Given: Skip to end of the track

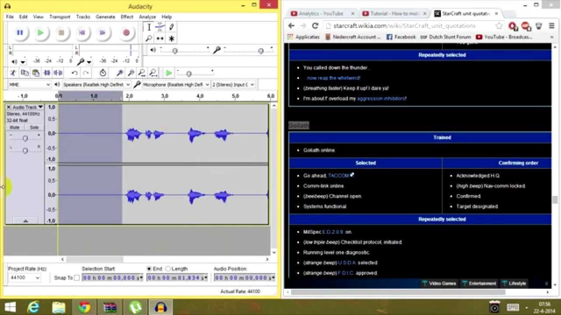Looking at the screenshot, I should tap(103, 32).
